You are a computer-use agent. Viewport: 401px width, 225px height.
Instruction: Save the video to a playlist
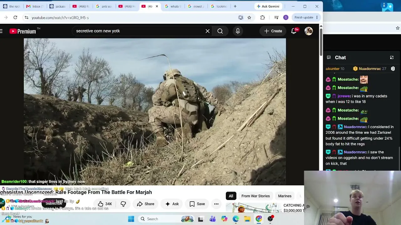197,204
